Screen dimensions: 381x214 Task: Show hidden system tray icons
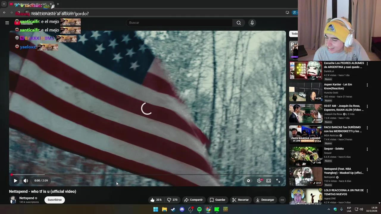point(329,209)
